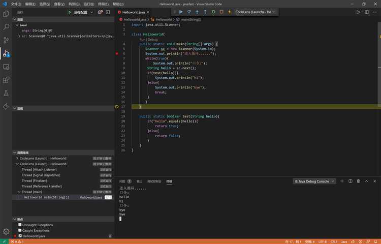This screenshot has height=244, width=381.
Task: Kill the terminal with the trash icon
Action: 359,181
